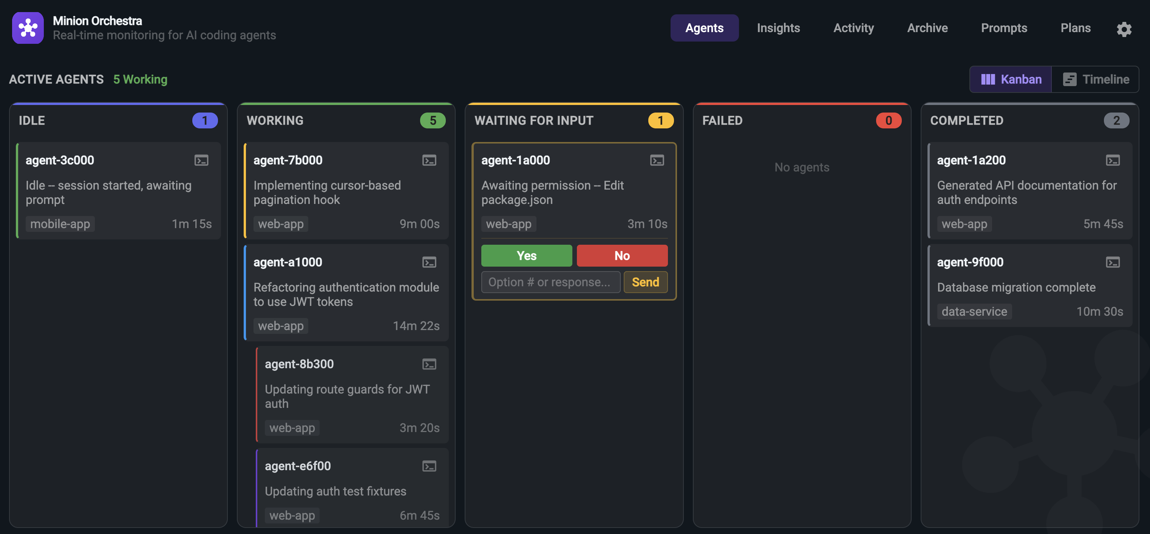Open terminal for agent-1a000
Image resolution: width=1150 pixels, height=534 pixels.
(657, 160)
